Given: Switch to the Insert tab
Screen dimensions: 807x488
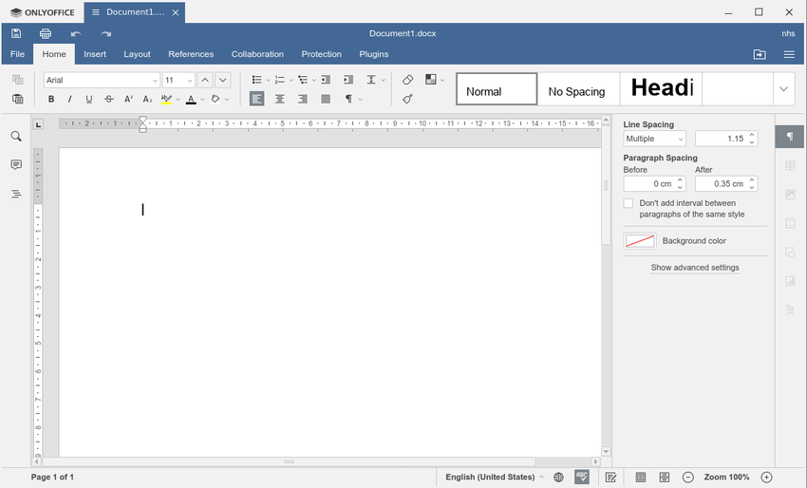Looking at the screenshot, I should coord(95,54).
